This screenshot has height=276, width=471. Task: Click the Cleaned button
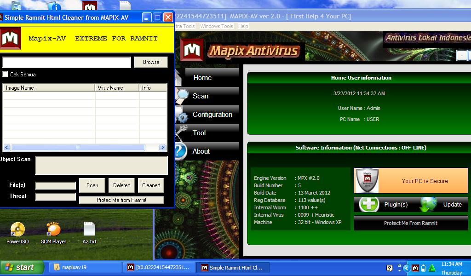coord(151,185)
